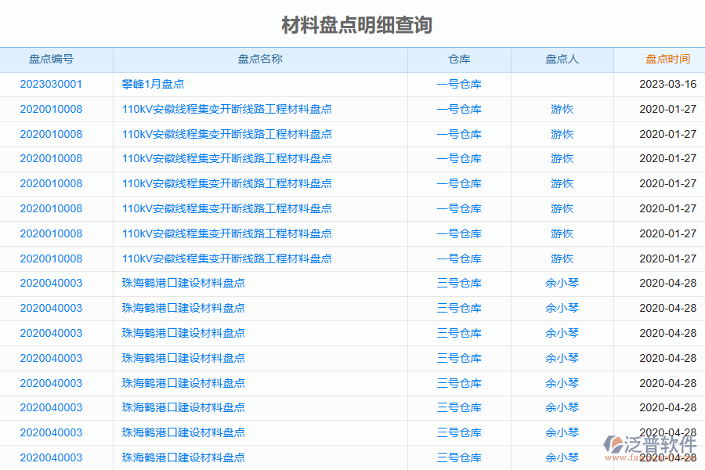Sort by the 仓库 column header

pos(457,59)
